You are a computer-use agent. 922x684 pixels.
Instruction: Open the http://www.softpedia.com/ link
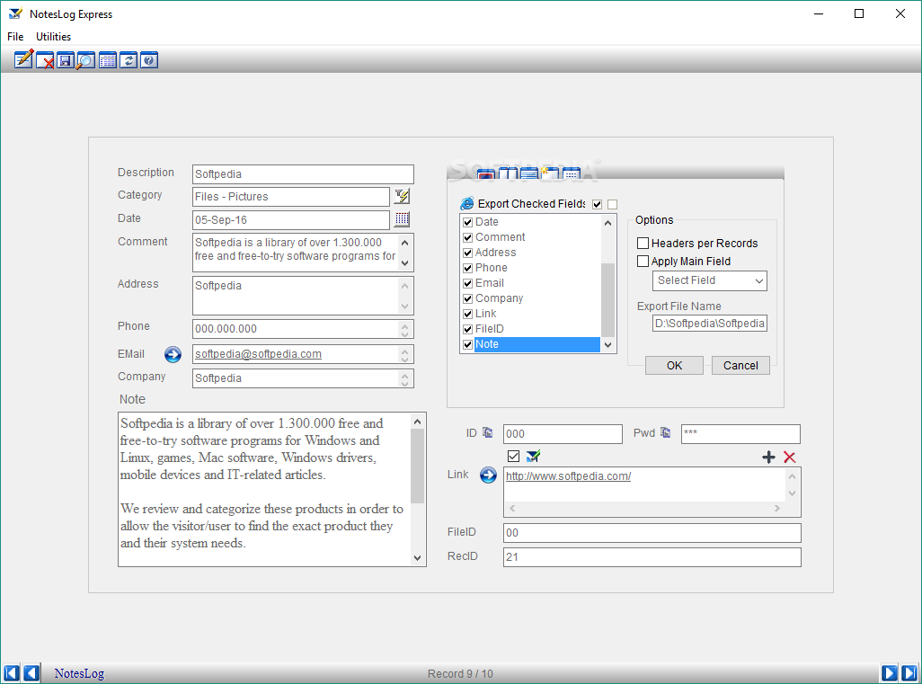click(568, 475)
